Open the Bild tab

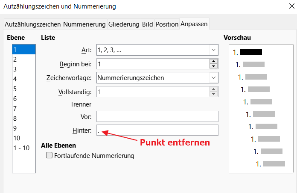pos(147,24)
